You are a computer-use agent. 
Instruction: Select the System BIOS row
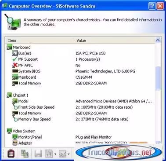pos(80,71)
